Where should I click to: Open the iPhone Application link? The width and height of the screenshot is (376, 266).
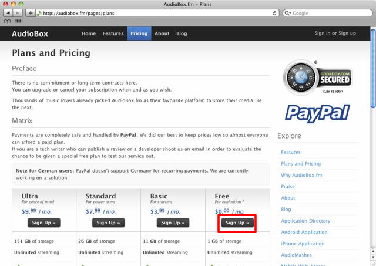(x=303, y=244)
